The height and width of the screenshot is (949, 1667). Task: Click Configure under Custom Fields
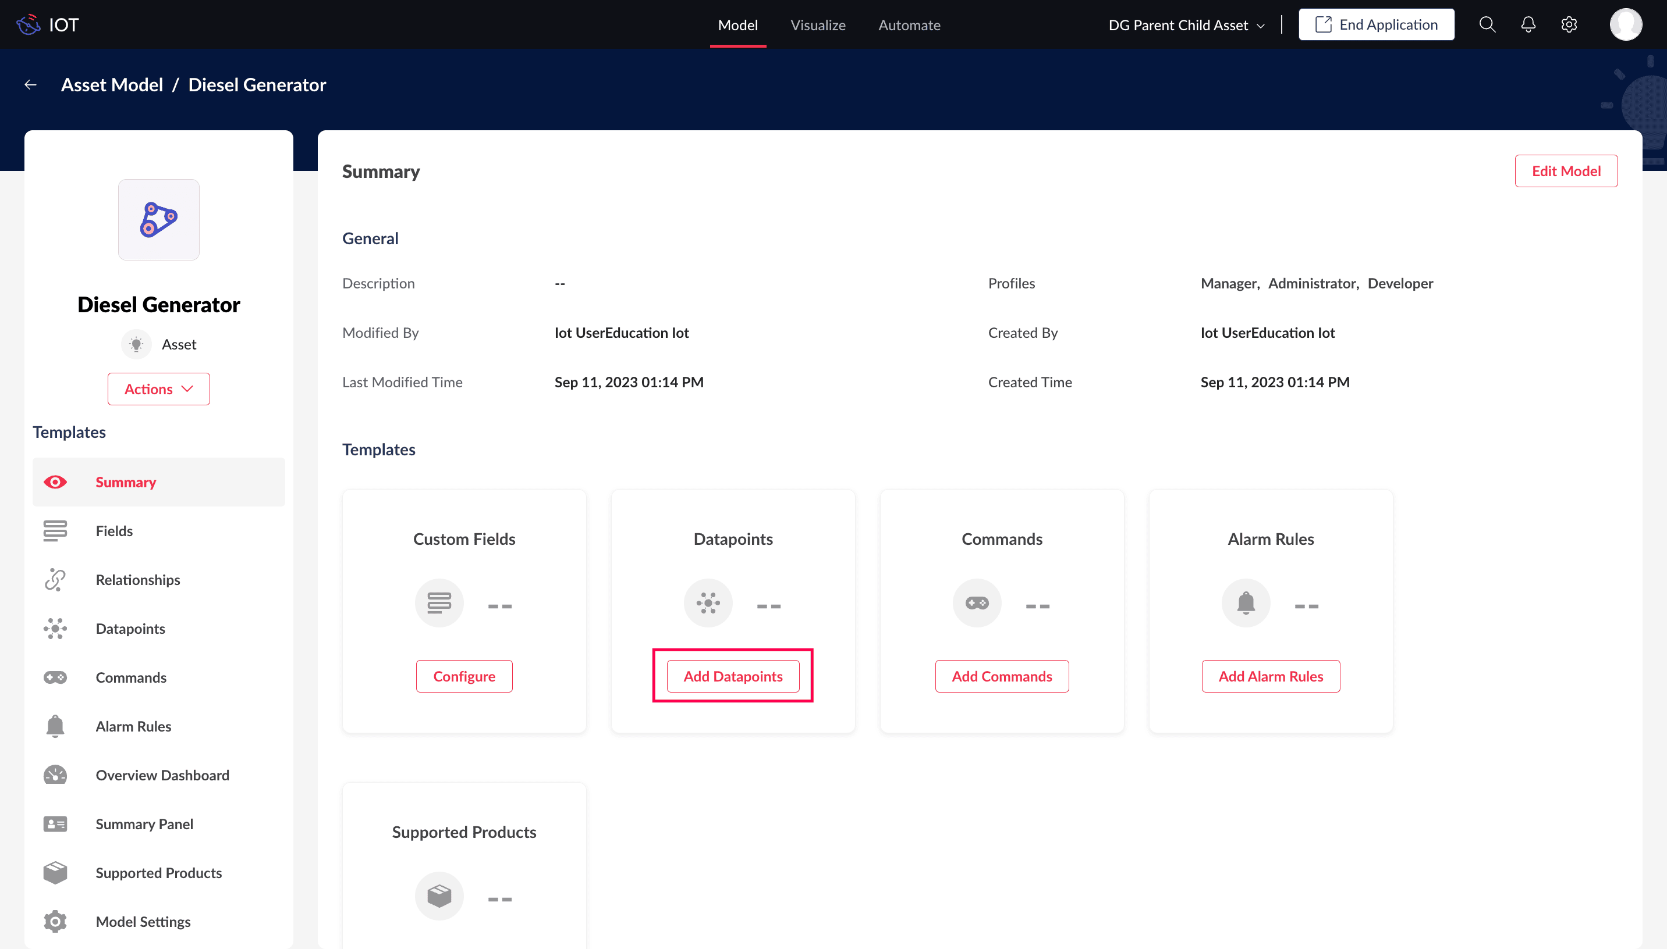pos(464,676)
